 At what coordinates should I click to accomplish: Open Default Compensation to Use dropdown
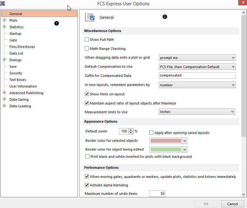[197, 67]
